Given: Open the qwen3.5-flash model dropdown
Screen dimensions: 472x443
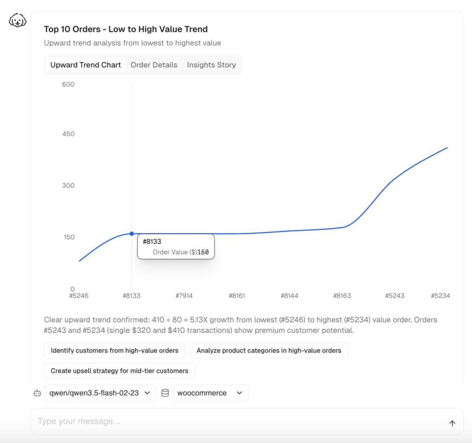Looking at the screenshot, I should pyautogui.click(x=100, y=393).
